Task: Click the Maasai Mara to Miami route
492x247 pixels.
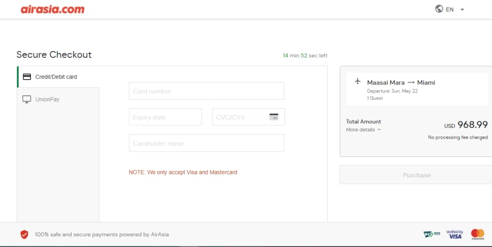Action: (x=401, y=82)
